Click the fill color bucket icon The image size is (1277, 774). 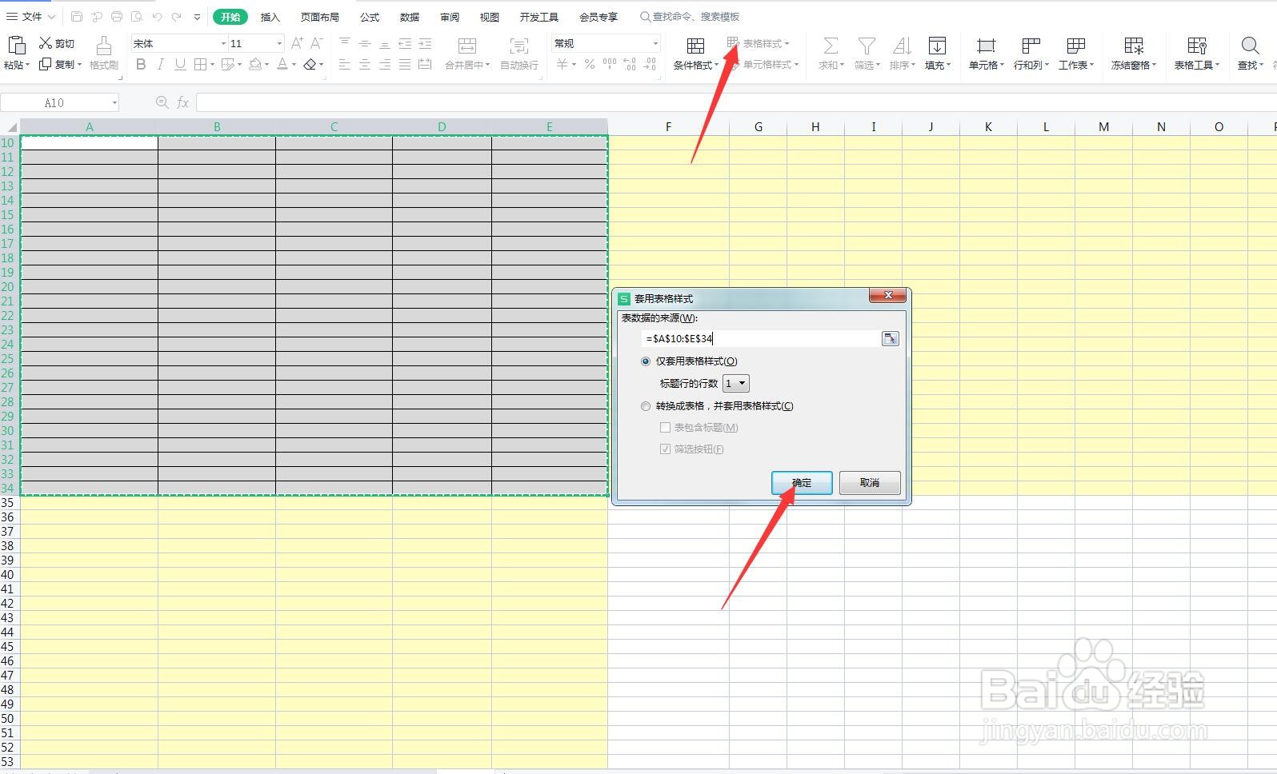[x=255, y=65]
